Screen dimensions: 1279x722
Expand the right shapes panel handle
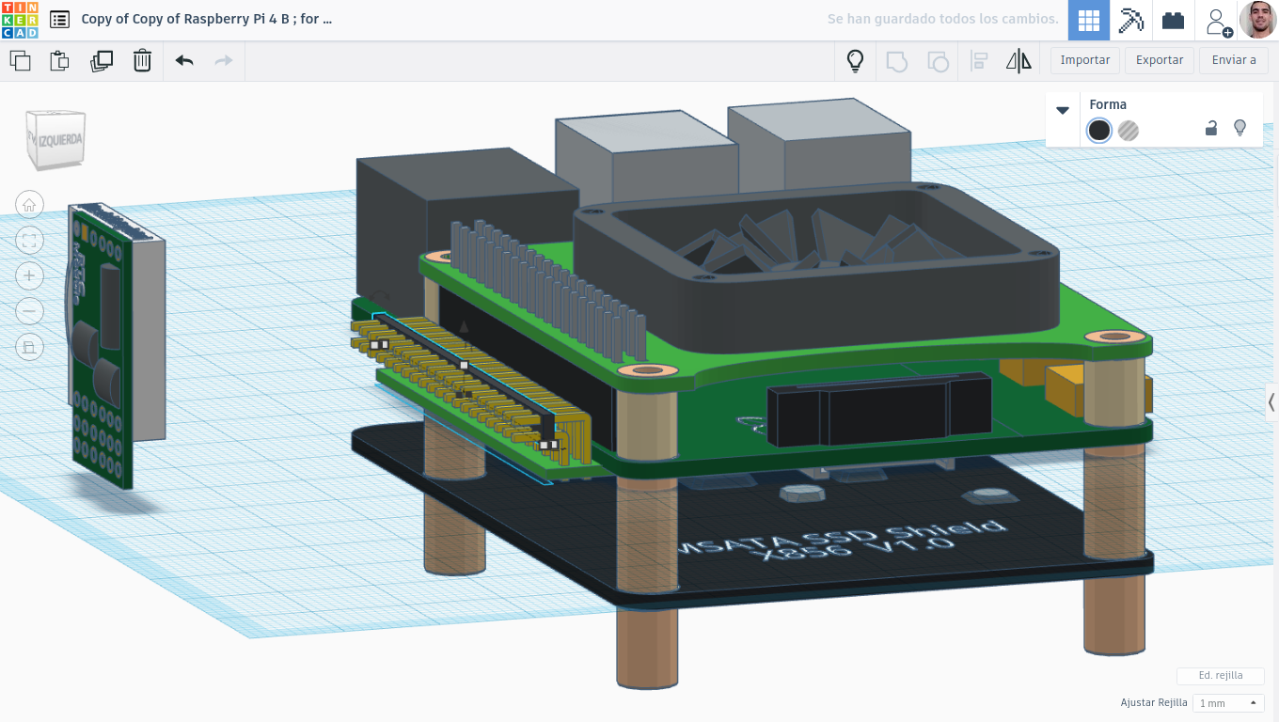[1271, 401]
